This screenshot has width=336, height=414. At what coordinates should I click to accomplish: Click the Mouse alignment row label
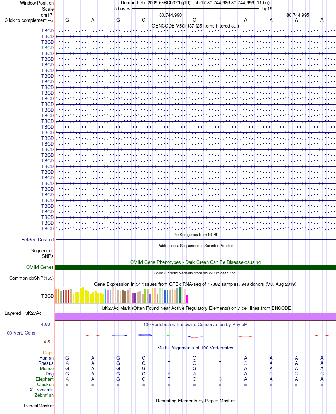[x=47, y=368]
